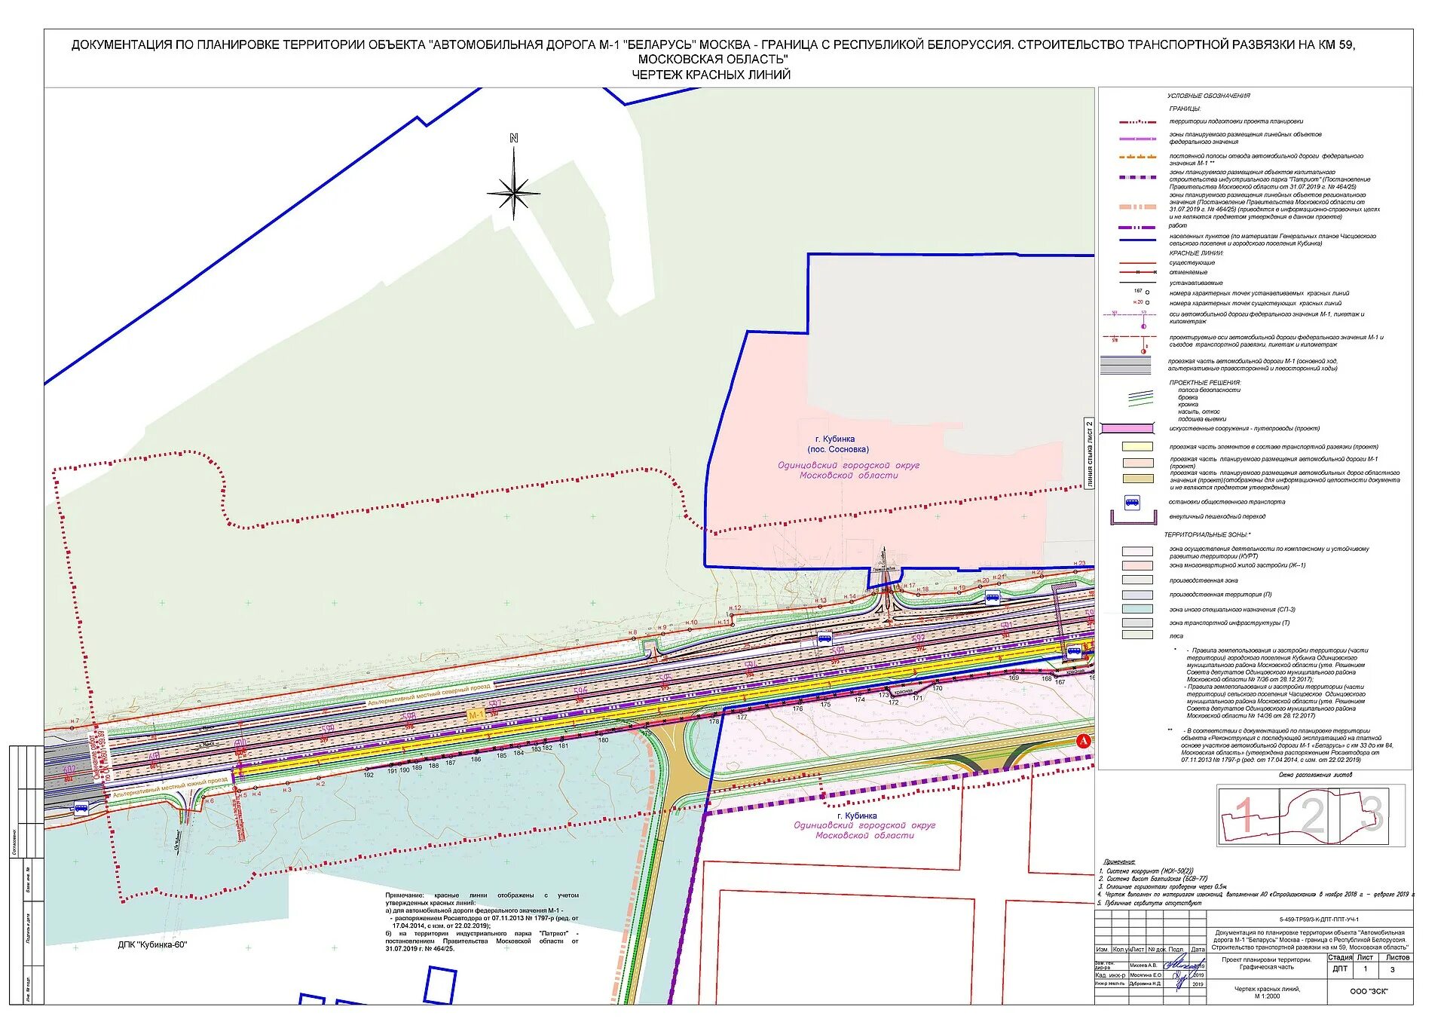Click the tan regional roads swatch in the legend
Image resolution: width=1447 pixels, height=1022 pixels.
click(1137, 479)
